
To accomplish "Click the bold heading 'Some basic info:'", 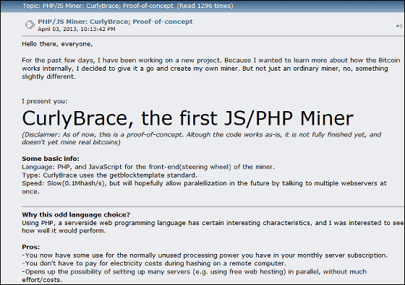I will tap(51, 159).
